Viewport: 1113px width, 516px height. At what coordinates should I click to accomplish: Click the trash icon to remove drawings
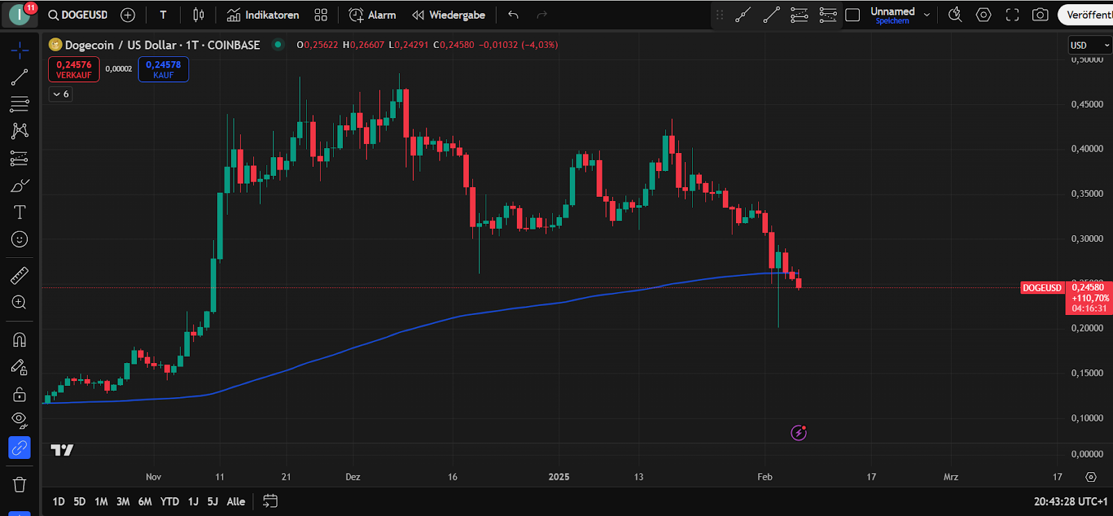[x=19, y=485]
